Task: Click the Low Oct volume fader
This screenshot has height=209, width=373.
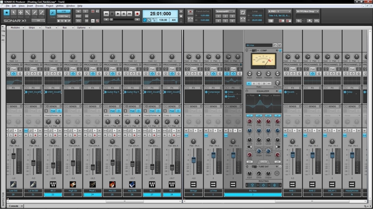Action: [14, 156]
